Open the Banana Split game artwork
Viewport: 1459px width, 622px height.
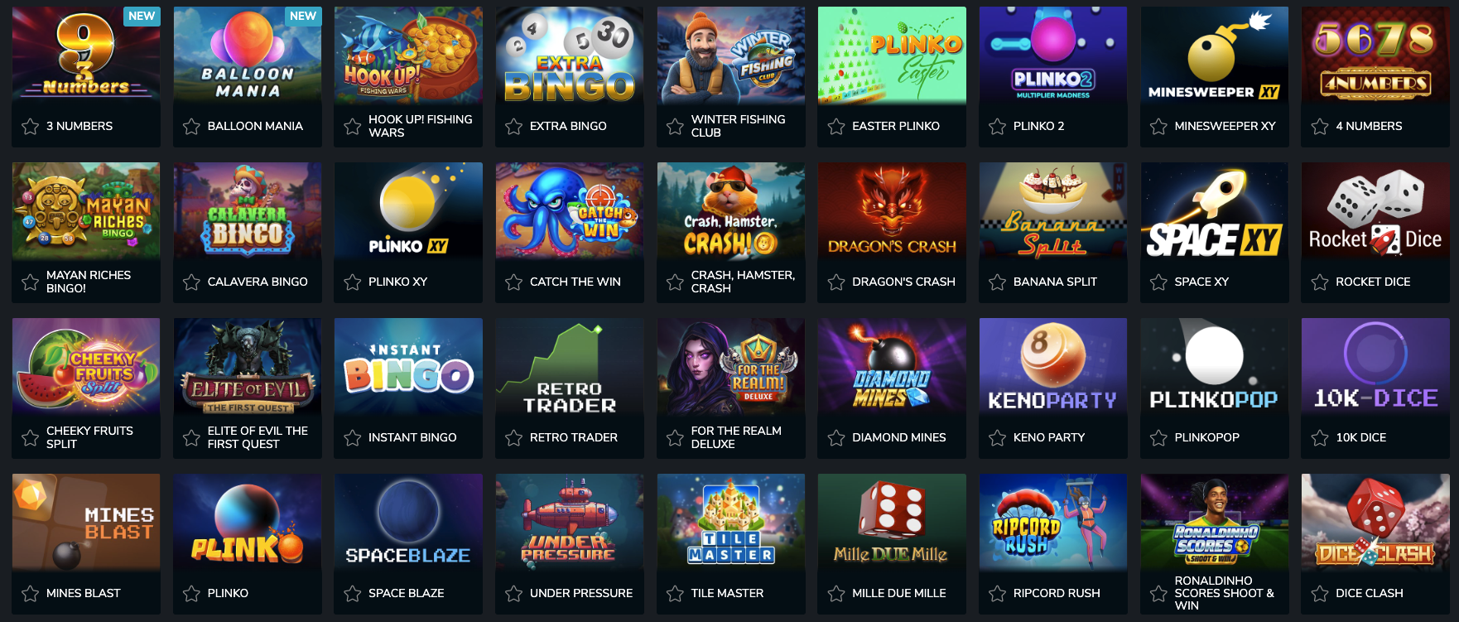pos(1053,211)
